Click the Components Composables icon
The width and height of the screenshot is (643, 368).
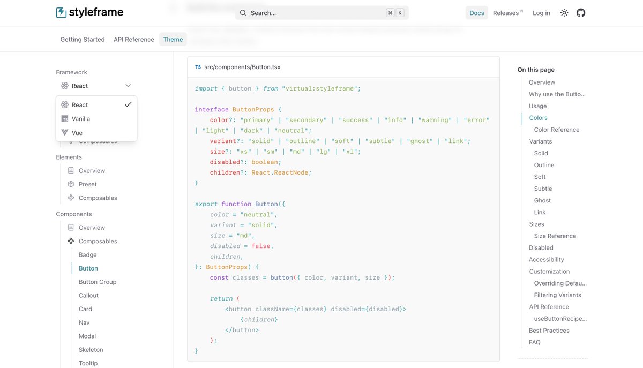[71, 241]
